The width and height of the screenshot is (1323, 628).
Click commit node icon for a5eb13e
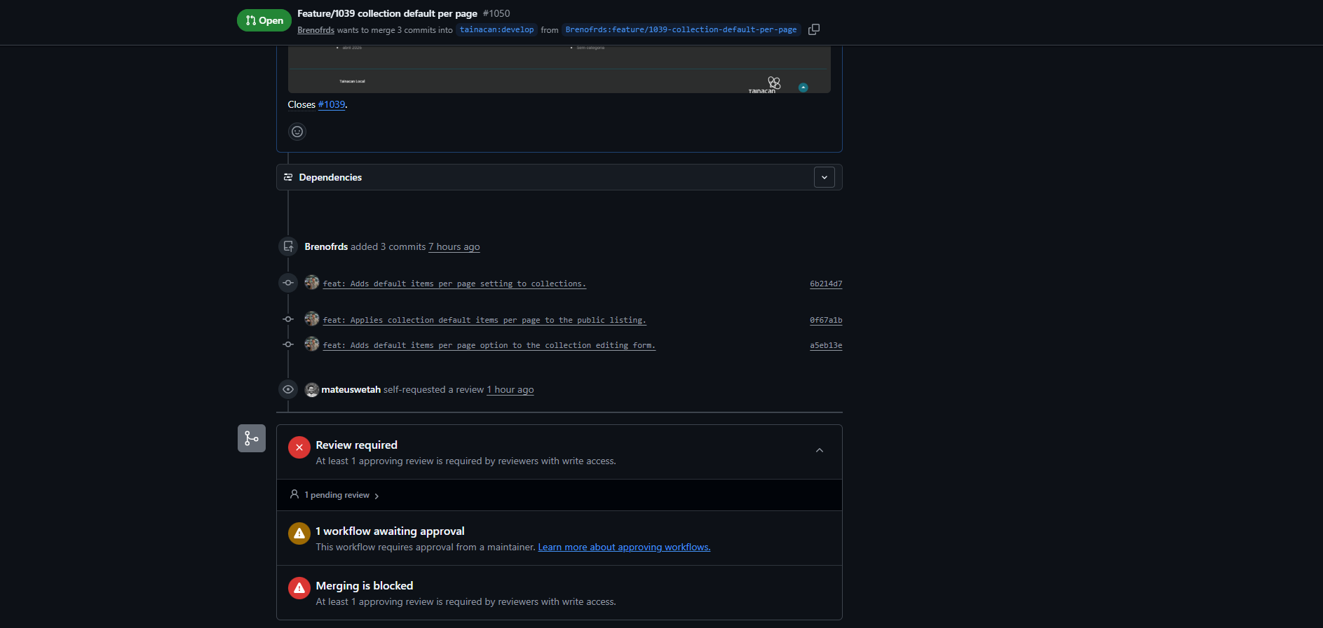288,344
